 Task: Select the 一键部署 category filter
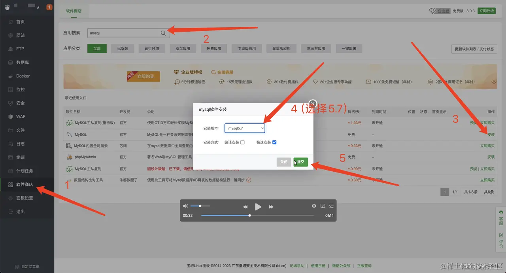(x=349, y=48)
